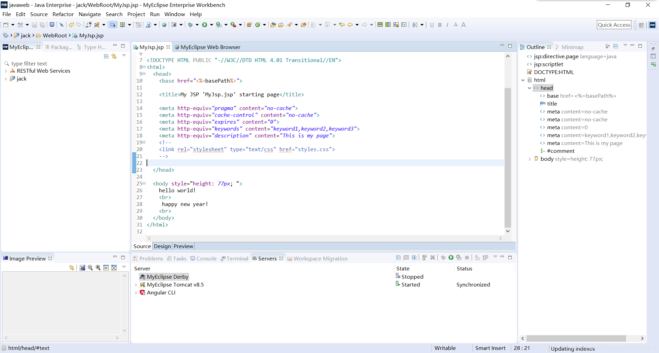Toggle fit image to window in Image Preview
Viewport: 659px width, 353px height.
[x=114, y=268]
